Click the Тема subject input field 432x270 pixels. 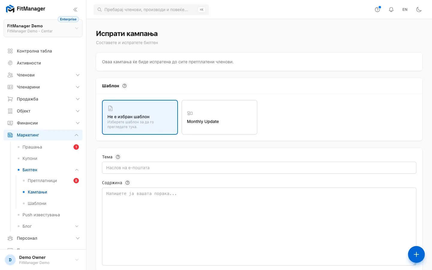[259, 168]
